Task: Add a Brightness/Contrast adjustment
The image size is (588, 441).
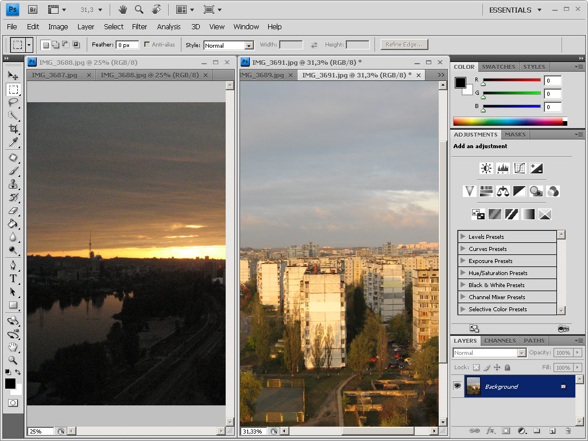Action: (x=486, y=168)
